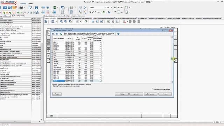Click the green star icon in the second toolbar row
Image resolution: width=224 pixels, height=126 pixels.
(4, 13)
